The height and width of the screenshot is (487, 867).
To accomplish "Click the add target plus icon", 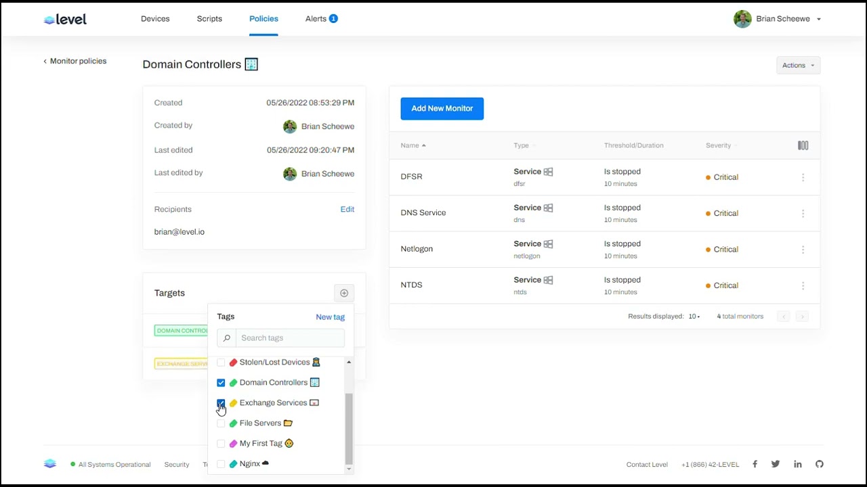I will point(344,293).
